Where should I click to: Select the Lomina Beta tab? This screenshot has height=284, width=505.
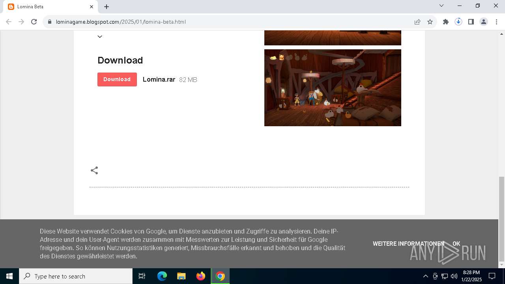pyautogui.click(x=51, y=7)
